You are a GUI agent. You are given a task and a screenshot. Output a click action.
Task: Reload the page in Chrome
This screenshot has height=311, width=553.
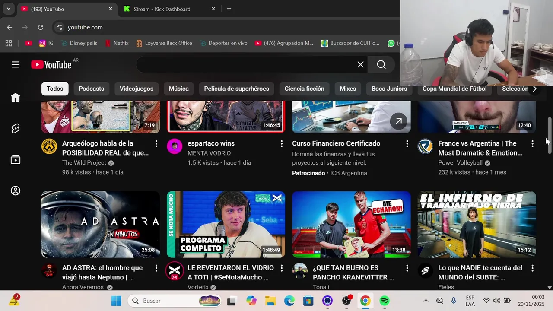(41, 27)
